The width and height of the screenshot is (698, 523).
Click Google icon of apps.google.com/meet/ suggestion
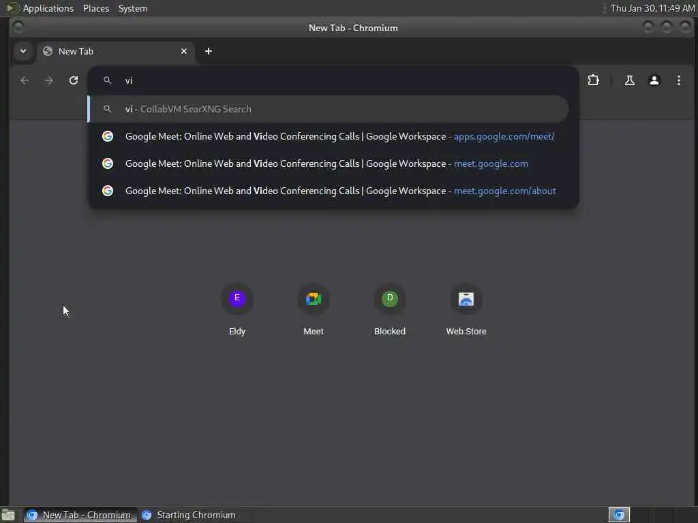107,136
